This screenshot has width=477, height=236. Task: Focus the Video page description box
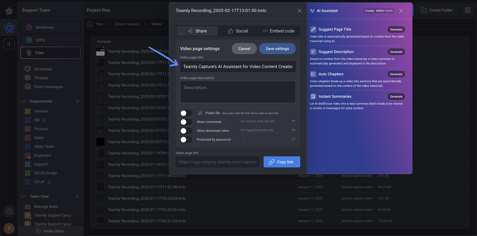(238, 92)
